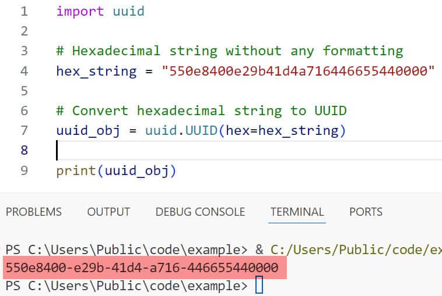
Task: Click the hex_string variable on line 4
Action: pos(96,71)
